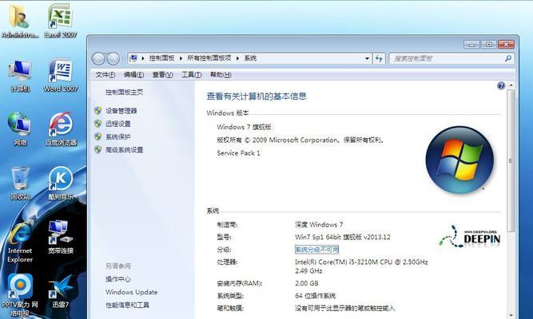Click the 查看有关计算机的基本信息 heading
Screen dimensions: 533x319
[257, 96]
